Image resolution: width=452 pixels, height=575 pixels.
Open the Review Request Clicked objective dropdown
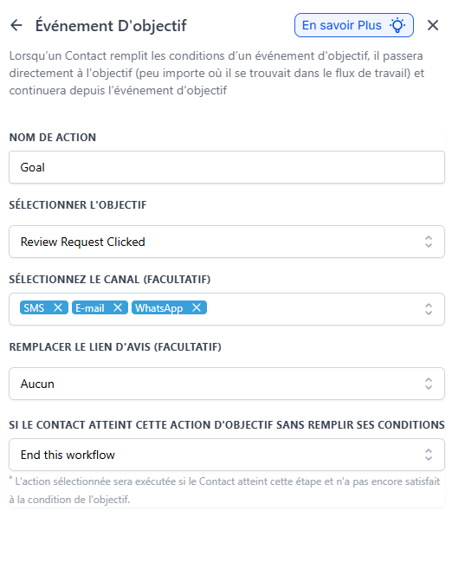tap(227, 242)
